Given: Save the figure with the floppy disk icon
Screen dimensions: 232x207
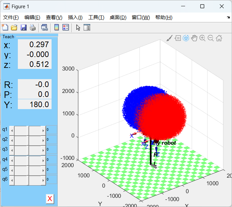Looking at the screenshot, I should (x=23, y=28).
